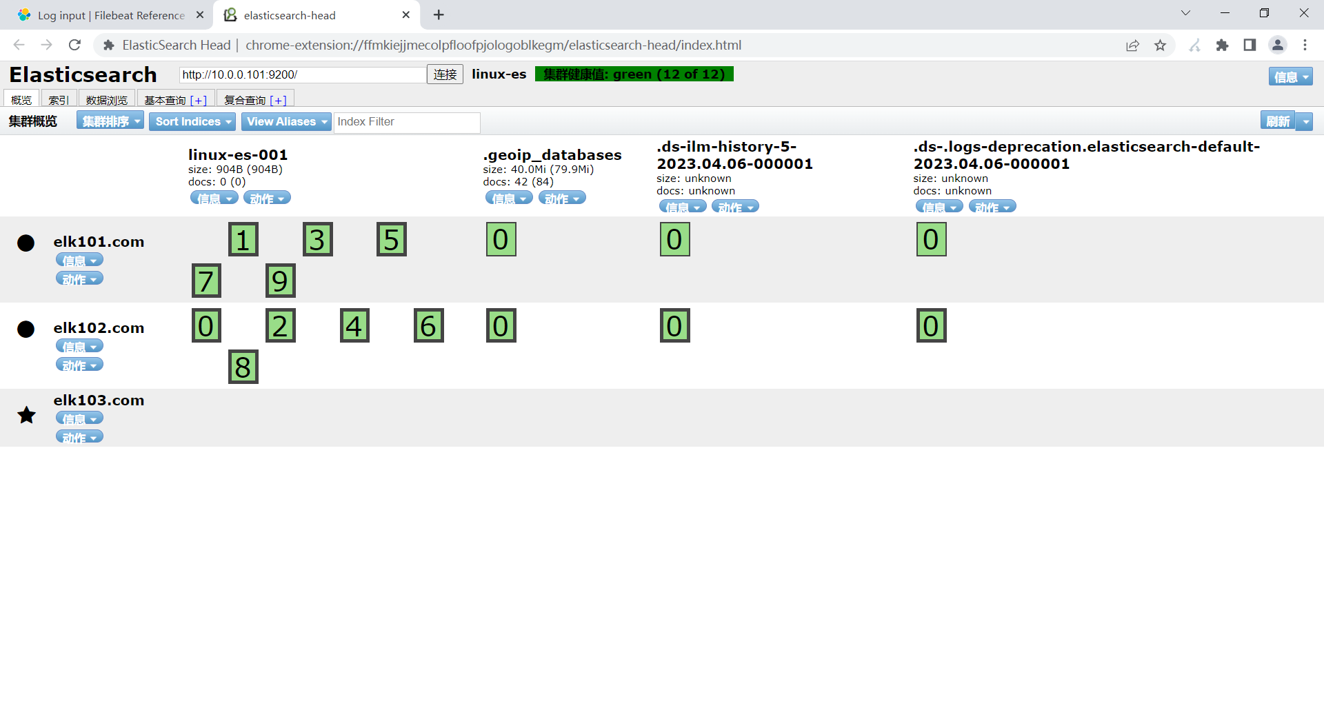
Task: Click the browser forward arrow
Action: point(46,45)
